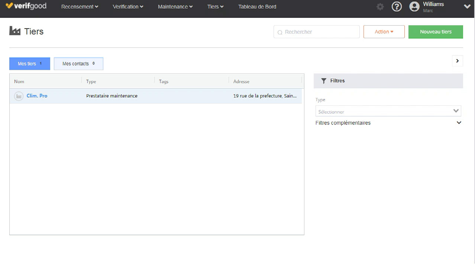Switch to the Mes contacts tab
This screenshot has height=267, width=475.
tap(78, 64)
